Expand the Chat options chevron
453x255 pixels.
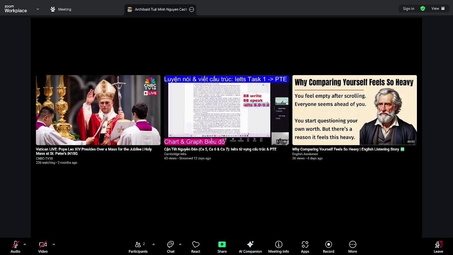point(180,244)
